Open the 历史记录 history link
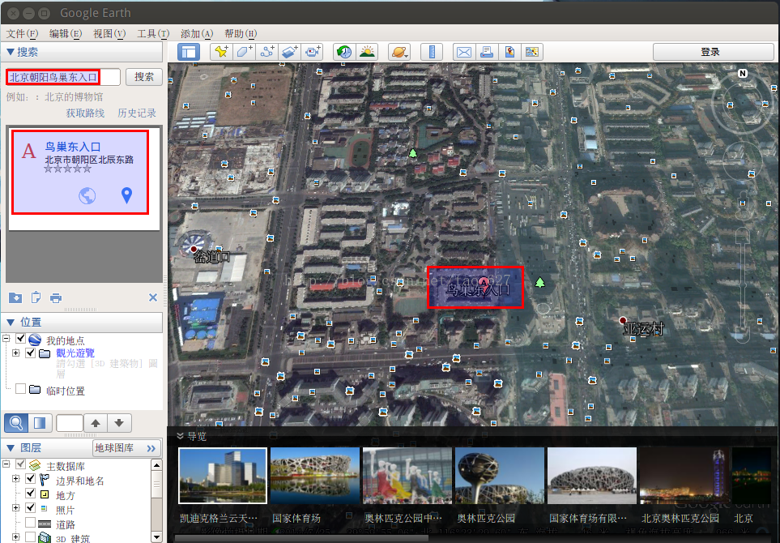This screenshot has width=780, height=543. coord(137,113)
